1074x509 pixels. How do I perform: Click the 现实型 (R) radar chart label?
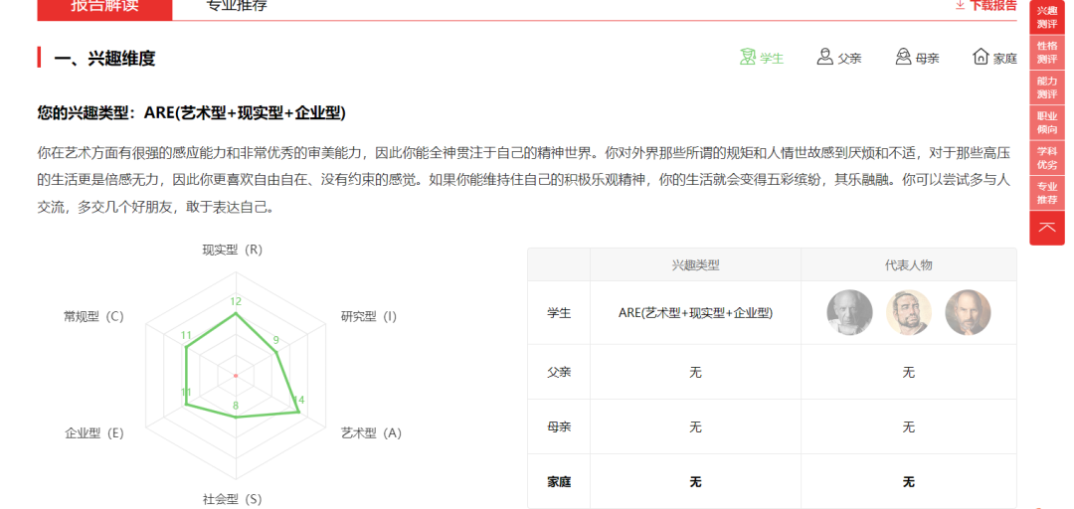[232, 250]
